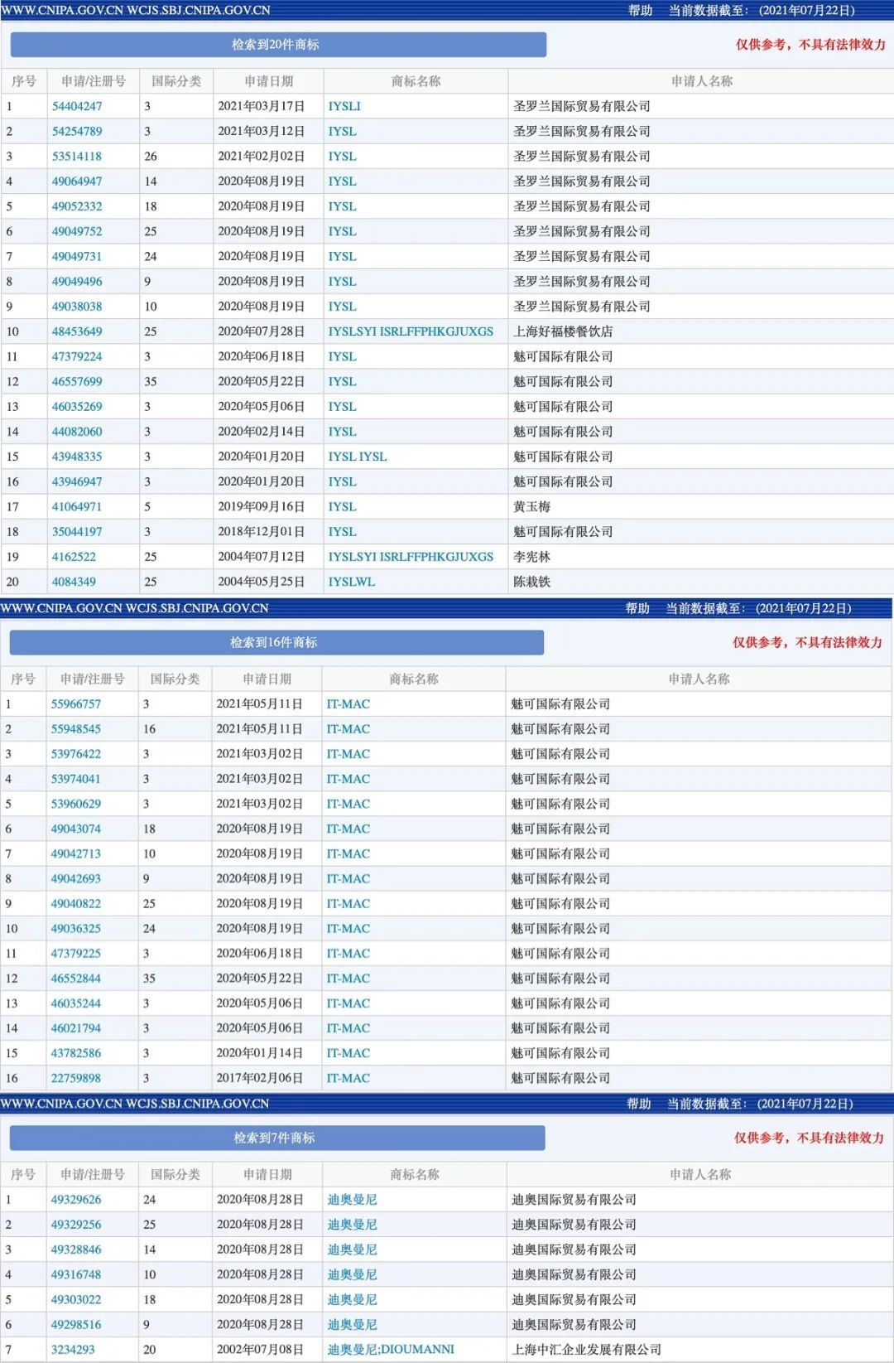
Task: Click 国际分类 column header in second table
Action: coord(175,679)
